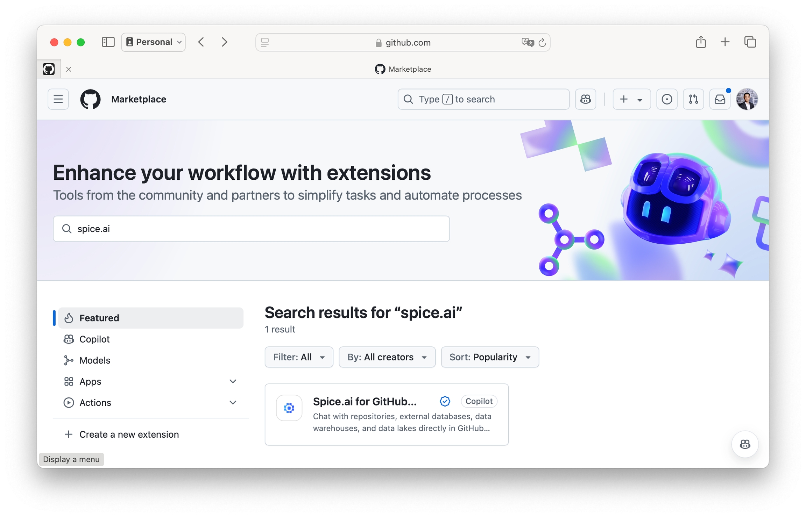The width and height of the screenshot is (806, 517).
Task: Click Create a new extension link
Action: [x=129, y=435]
